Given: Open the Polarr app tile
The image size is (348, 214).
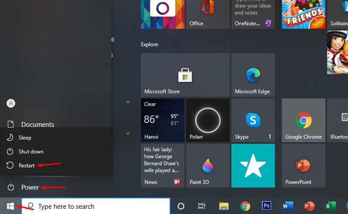Looking at the screenshot, I should coord(207,120).
